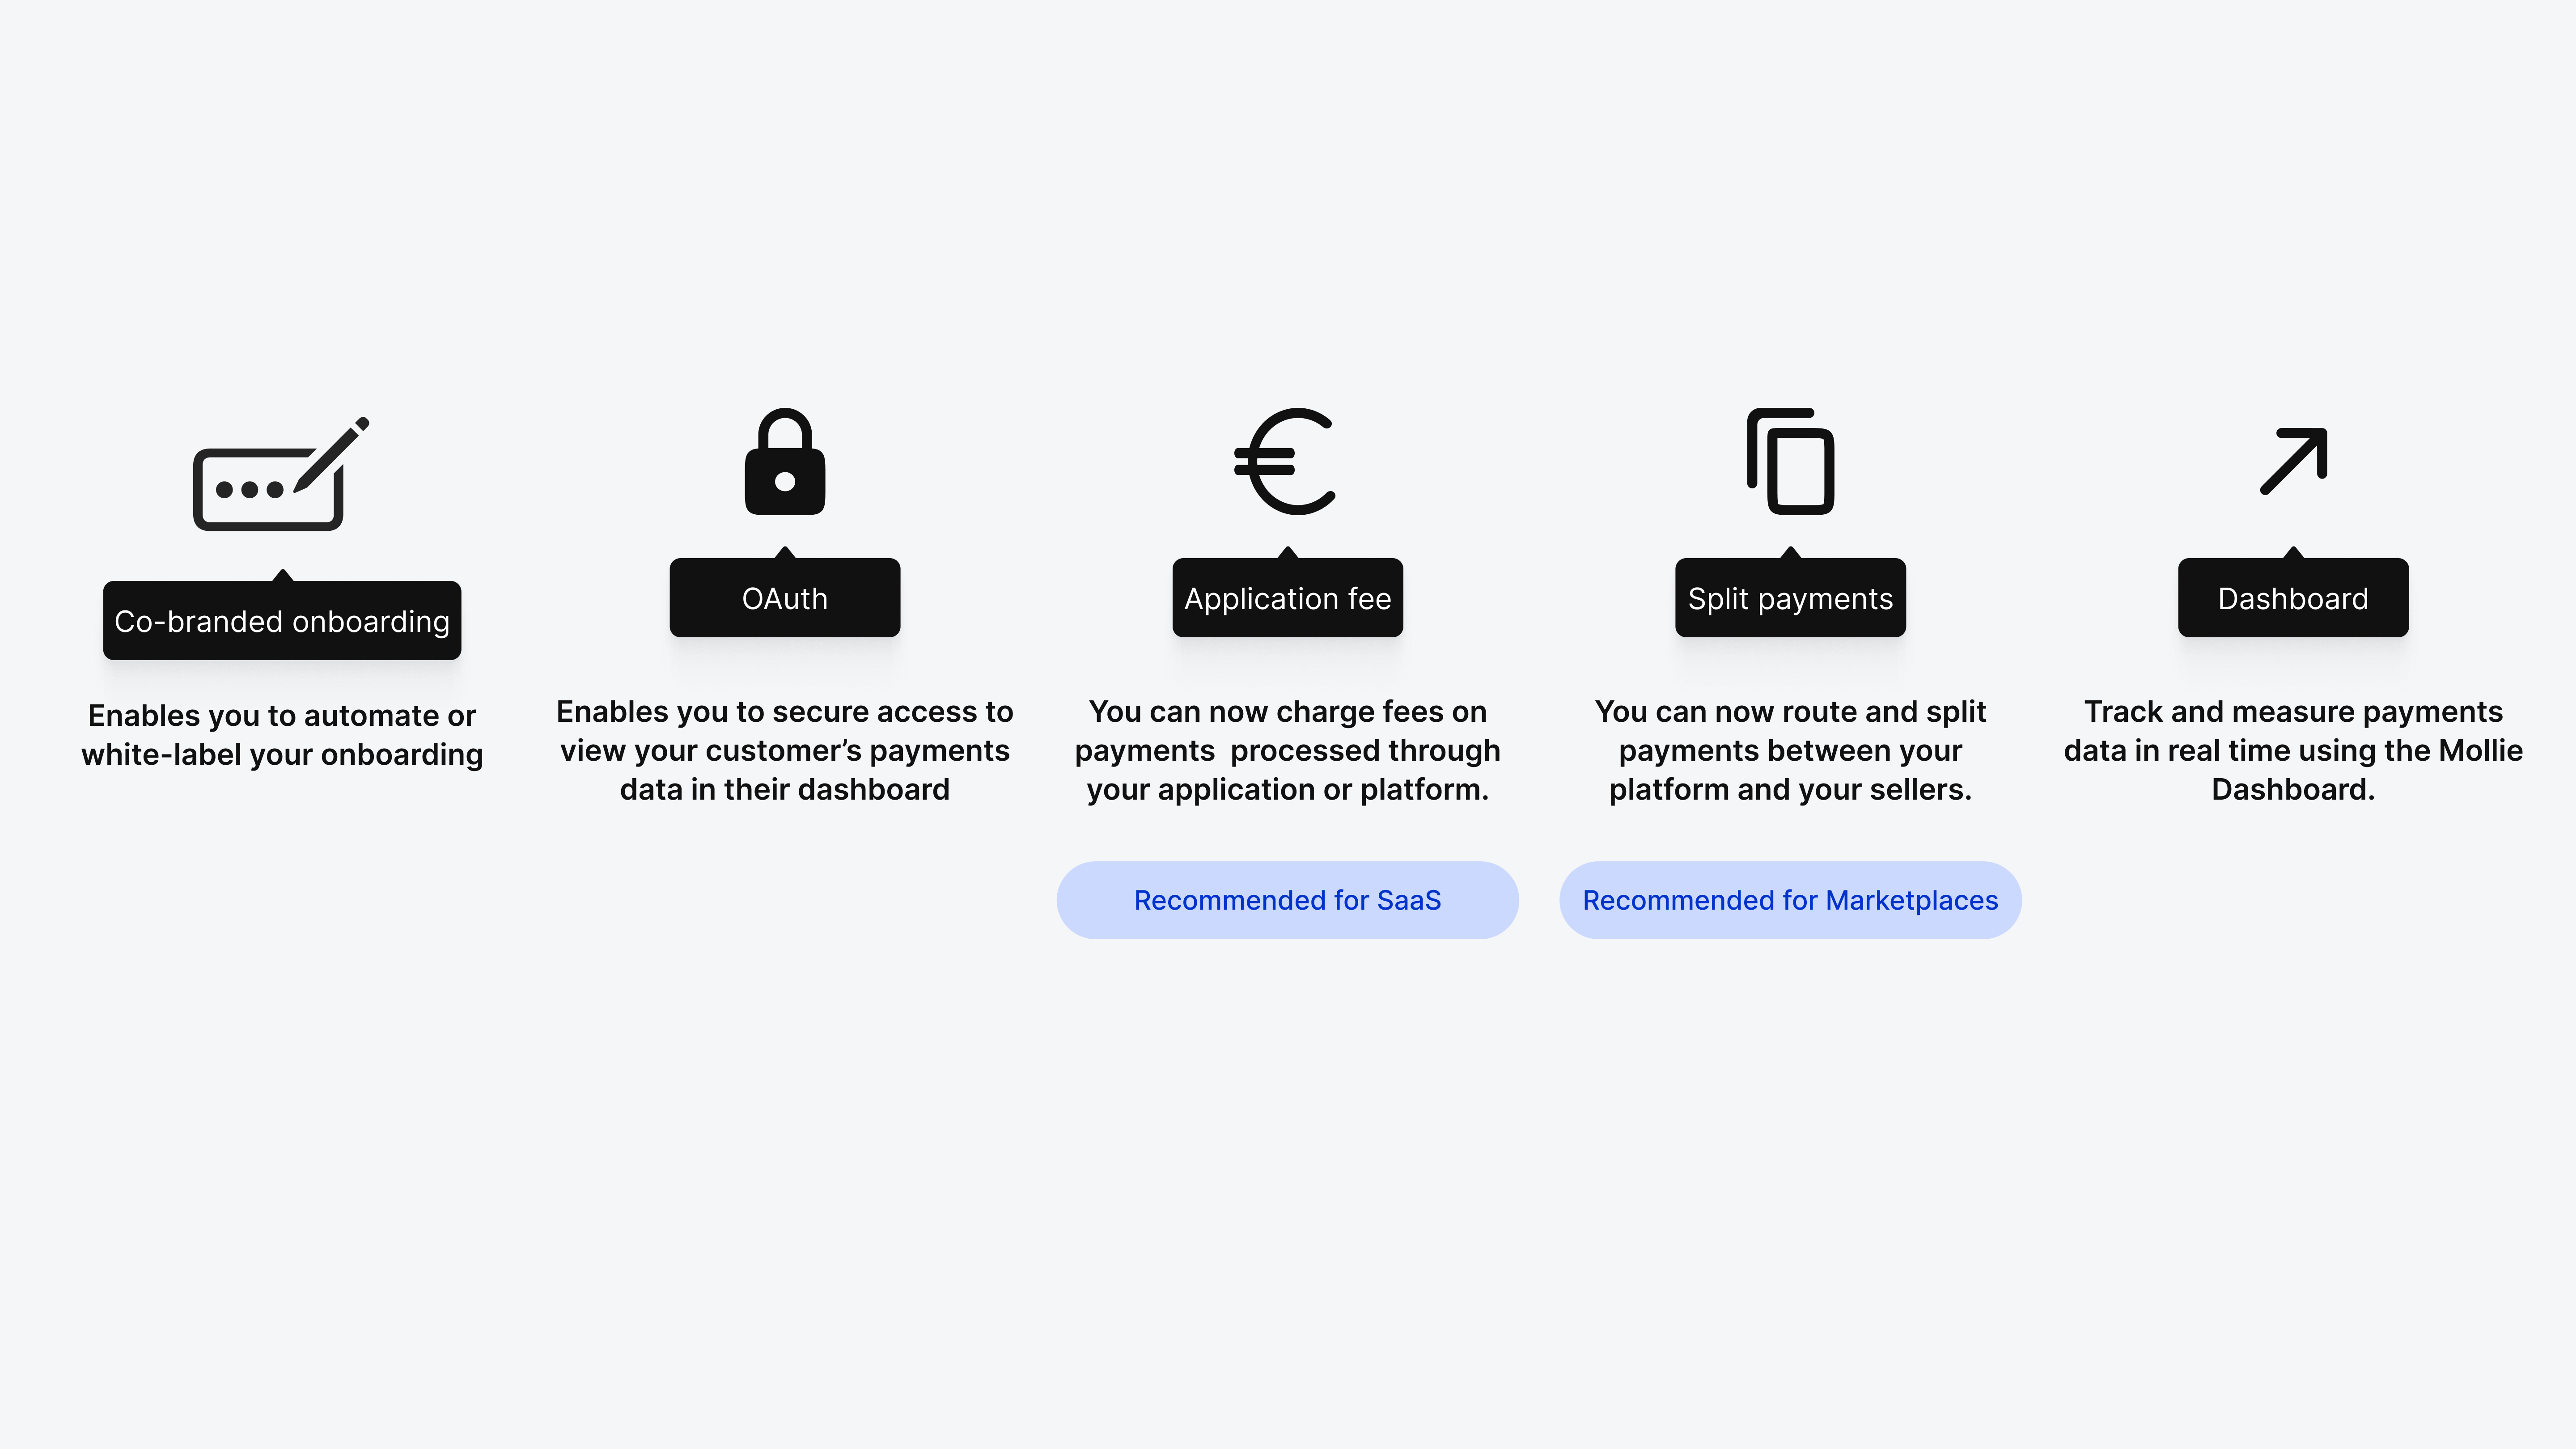Click the pointer tip above the Dashboard label
The height and width of the screenshot is (1449, 2576).
(x=2294, y=552)
